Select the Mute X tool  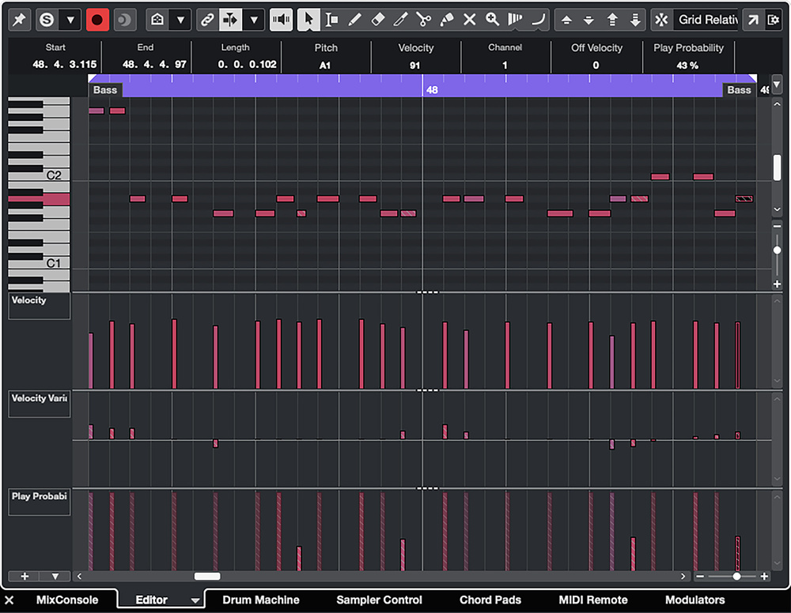point(470,19)
